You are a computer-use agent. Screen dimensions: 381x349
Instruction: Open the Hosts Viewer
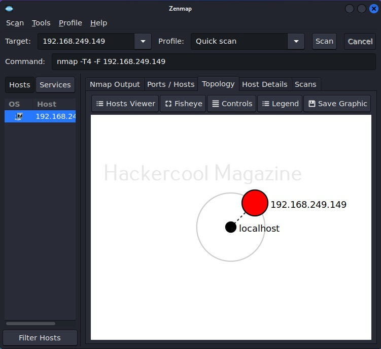pos(125,104)
